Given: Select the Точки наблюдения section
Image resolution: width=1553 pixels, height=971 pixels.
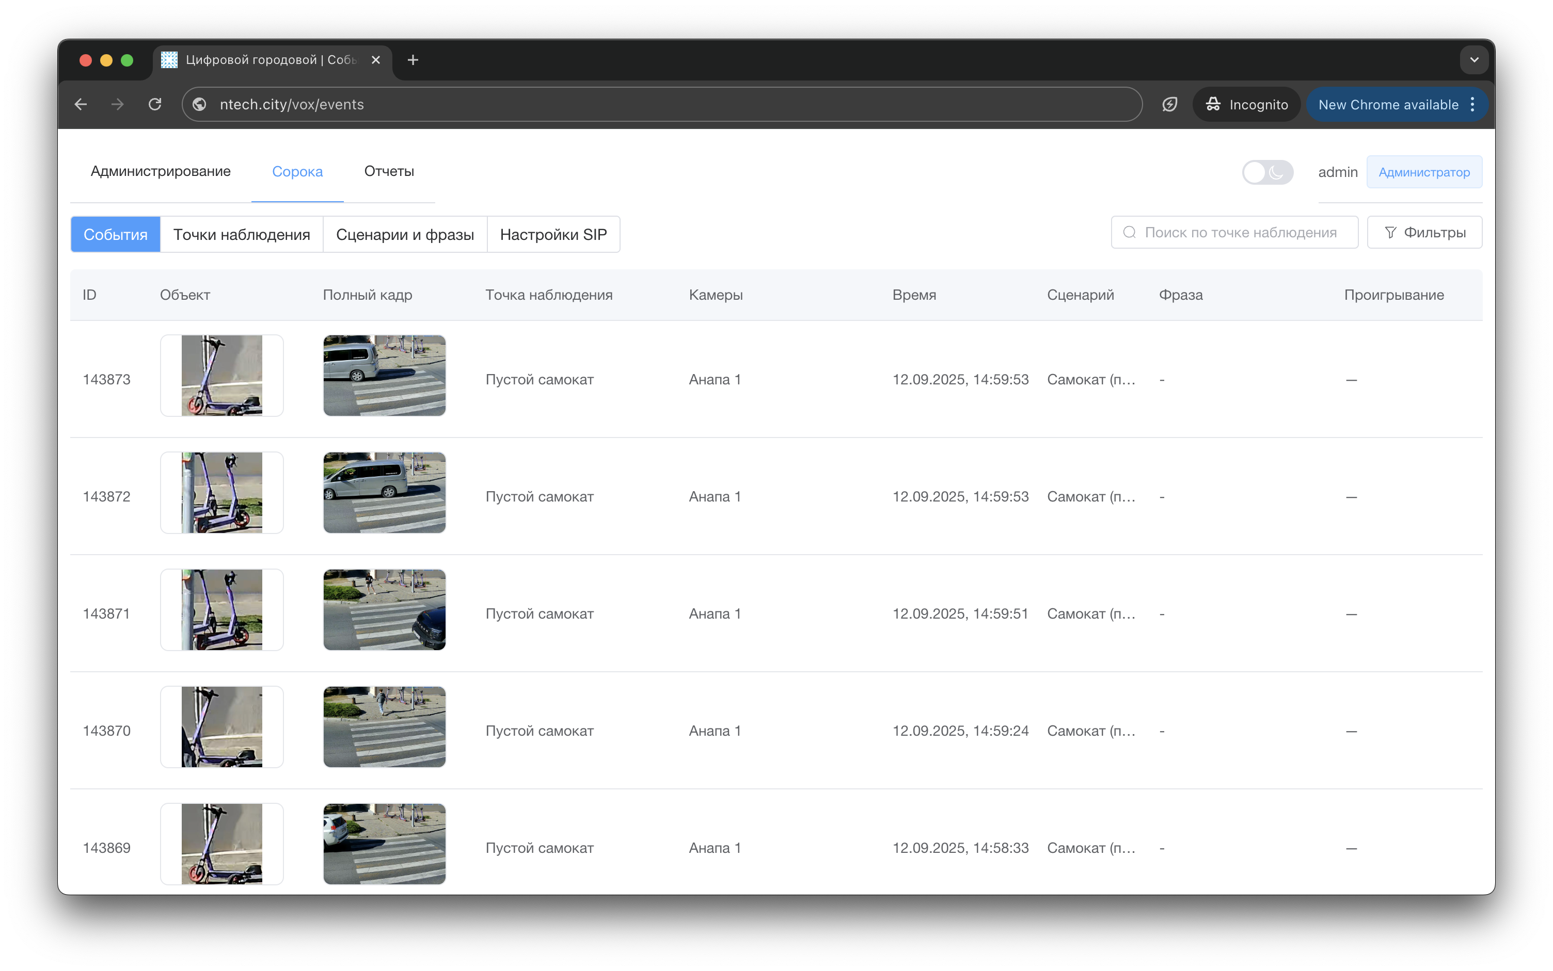Looking at the screenshot, I should 242,234.
